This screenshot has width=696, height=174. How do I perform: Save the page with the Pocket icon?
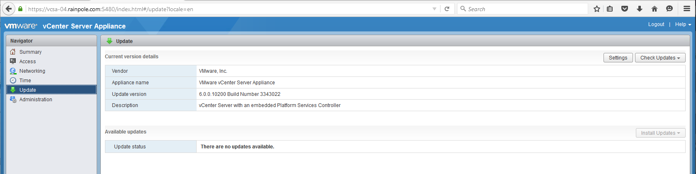(x=625, y=9)
